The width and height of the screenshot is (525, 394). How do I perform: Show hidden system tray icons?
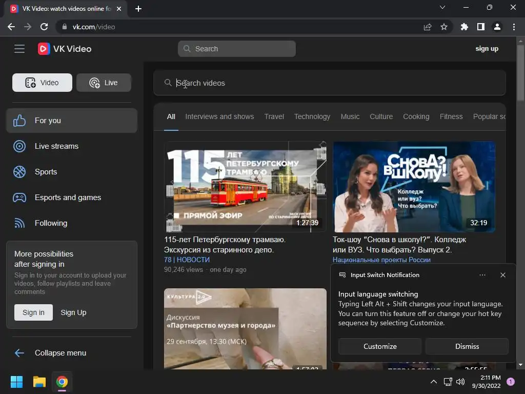click(x=434, y=382)
